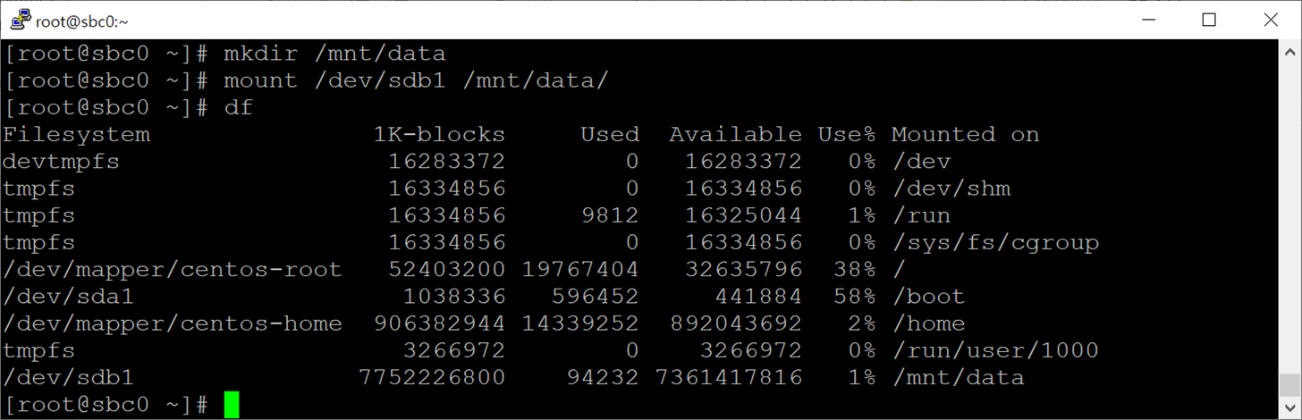Click the '1038336' block count value

[454, 296]
